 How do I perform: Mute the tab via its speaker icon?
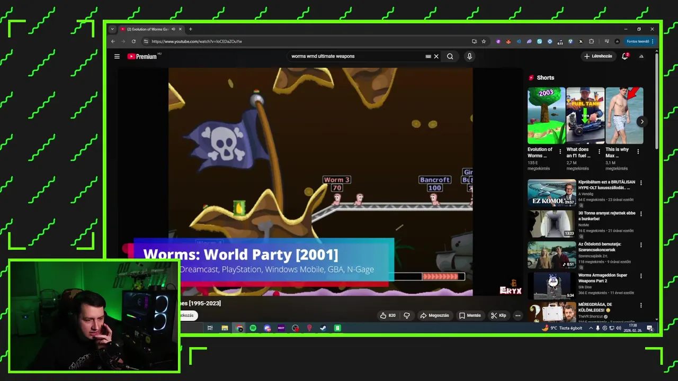[x=172, y=29]
